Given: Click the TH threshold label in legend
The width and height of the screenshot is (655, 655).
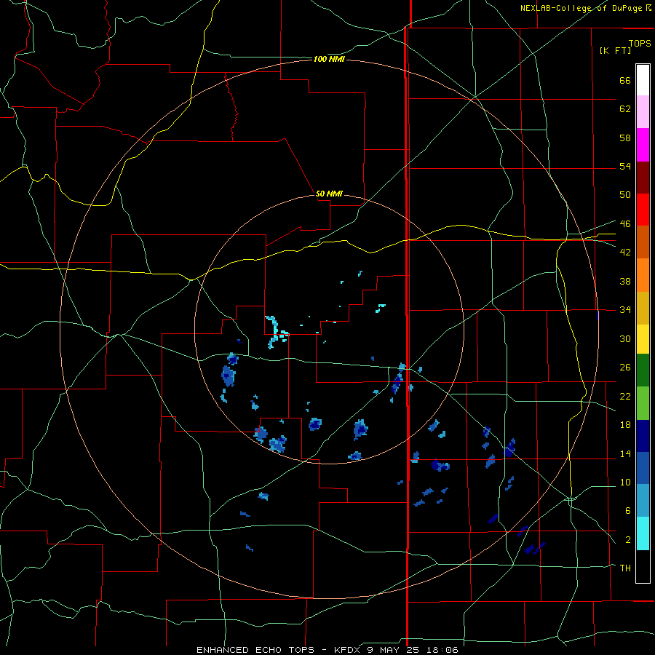Looking at the screenshot, I should 625,568.
